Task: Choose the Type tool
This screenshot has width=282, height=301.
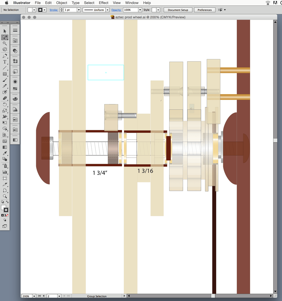Action: click(x=5, y=62)
